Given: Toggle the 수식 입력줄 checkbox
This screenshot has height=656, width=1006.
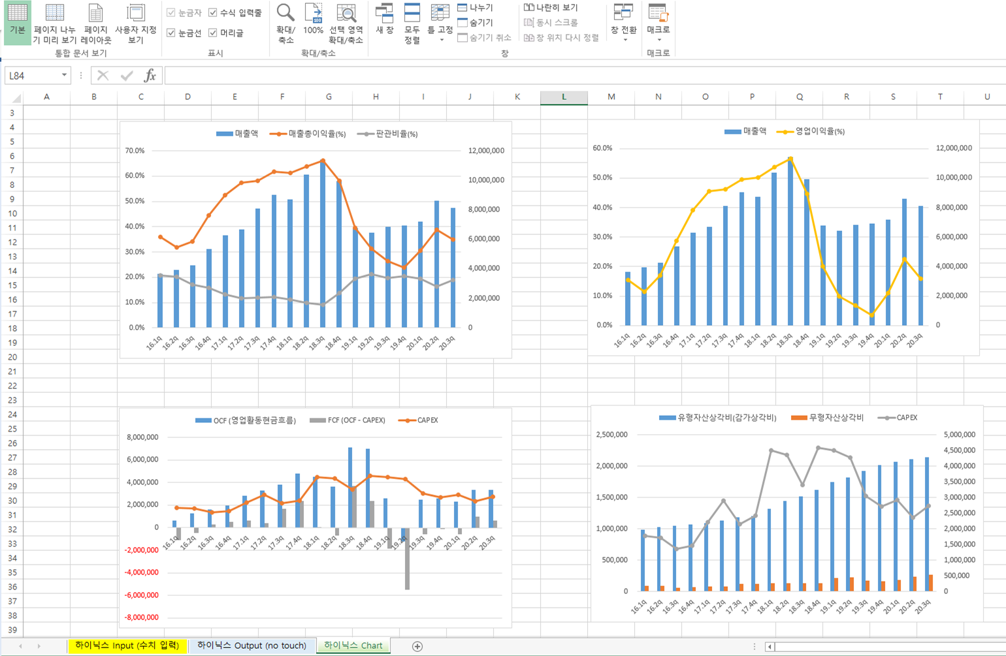Looking at the screenshot, I should (213, 12).
